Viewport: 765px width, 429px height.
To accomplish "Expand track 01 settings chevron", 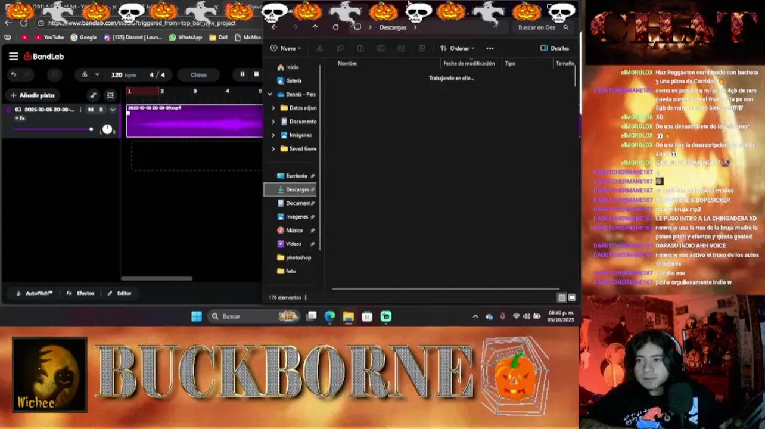I will click(x=112, y=110).
